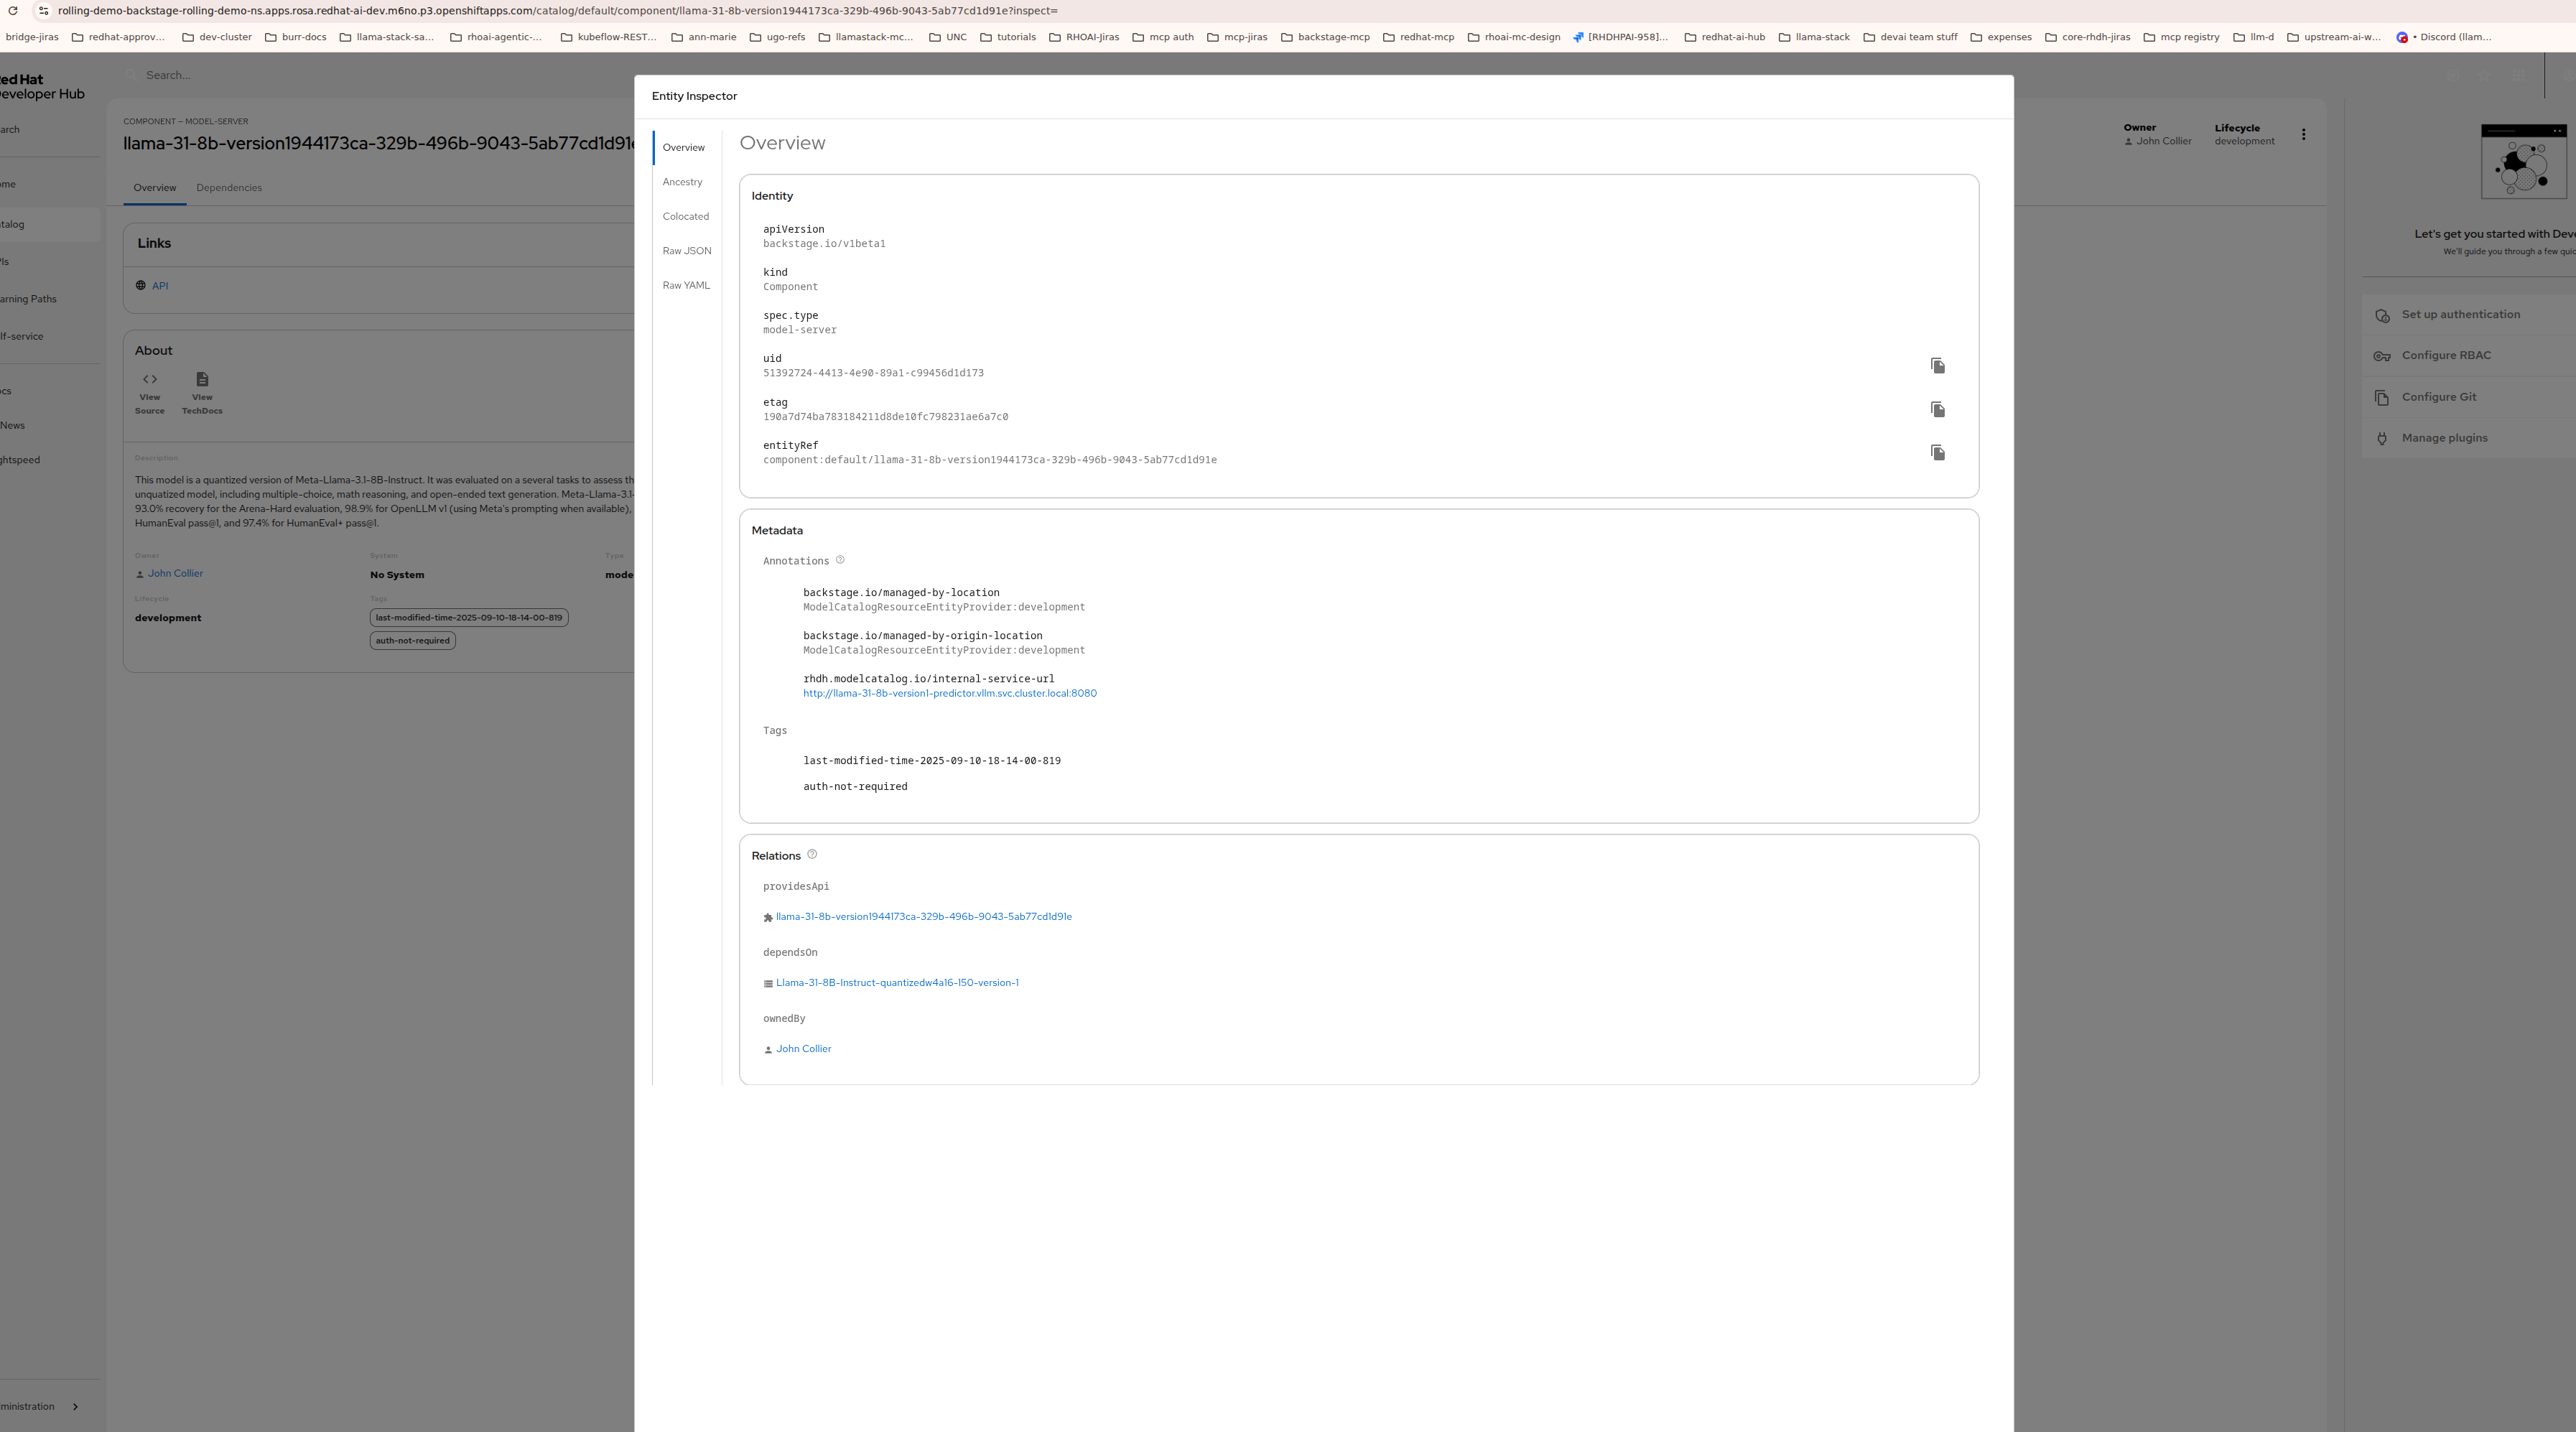Open the three-dot entity context menu

(2303, 134)
